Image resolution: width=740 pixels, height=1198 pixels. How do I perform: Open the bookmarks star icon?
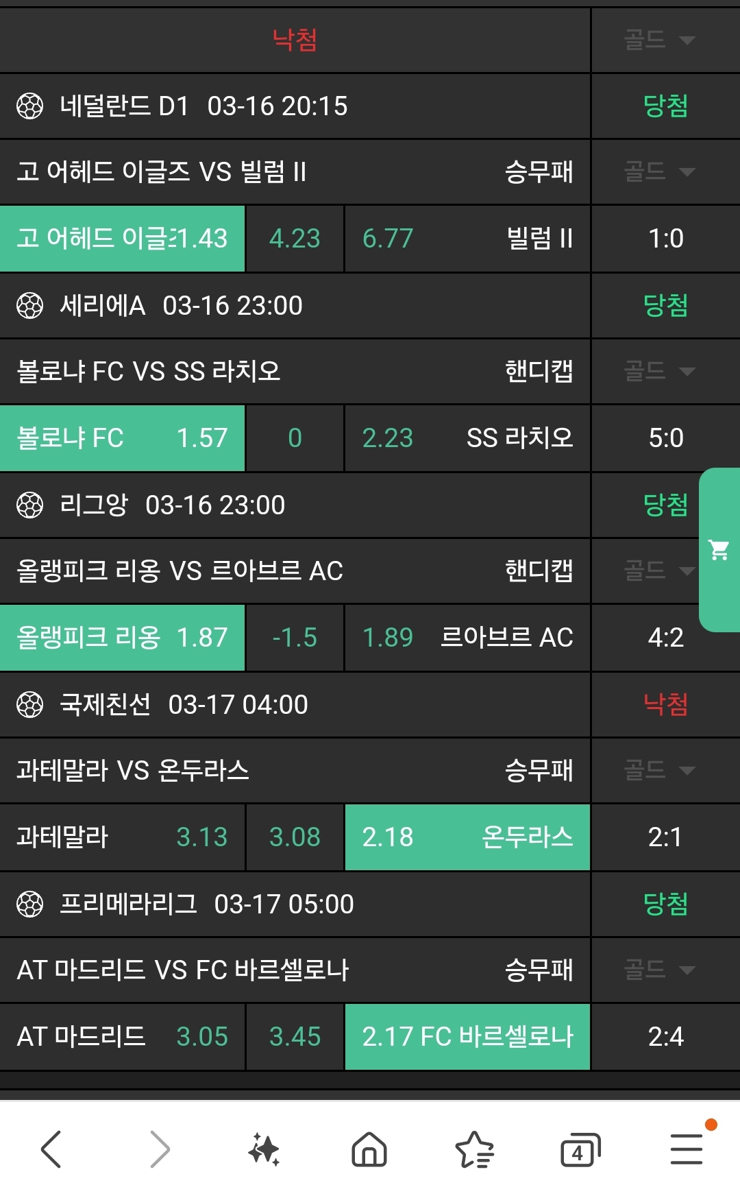point(474,1149)
